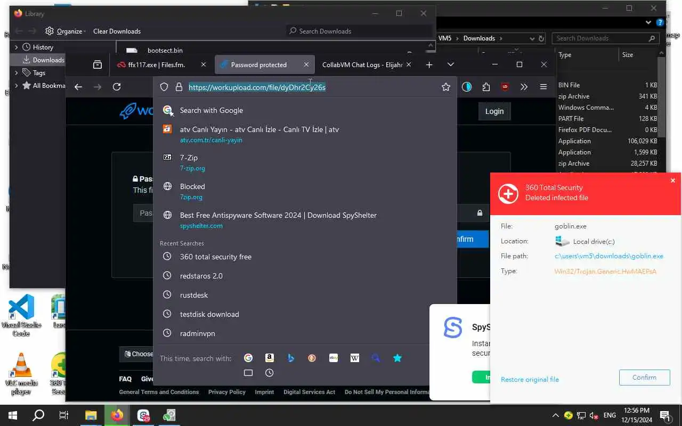Viewport: 682px width, 426px height.
Task: Open the uBlock Origin extension icon
Action: click(505, 87)
